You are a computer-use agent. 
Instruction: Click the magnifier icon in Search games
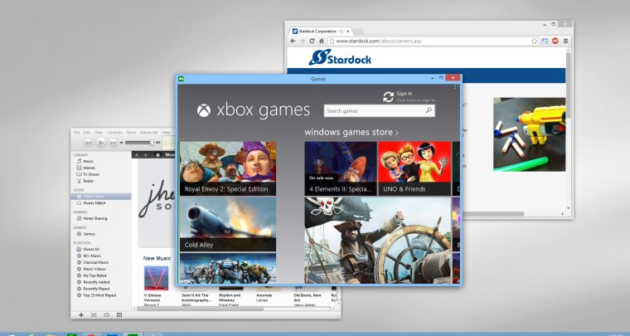click(429, 110)
